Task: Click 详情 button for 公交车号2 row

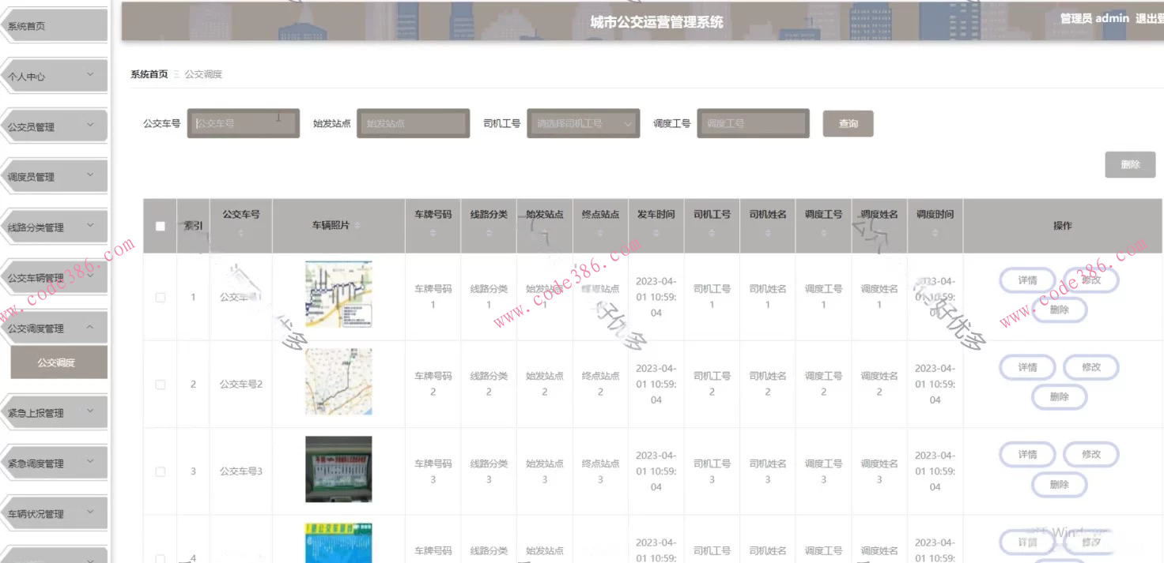Action: (1027, 367)
